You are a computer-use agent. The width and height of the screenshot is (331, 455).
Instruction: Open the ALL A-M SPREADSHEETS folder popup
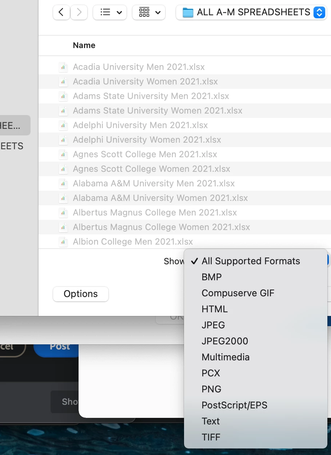[x=251, y=12]
